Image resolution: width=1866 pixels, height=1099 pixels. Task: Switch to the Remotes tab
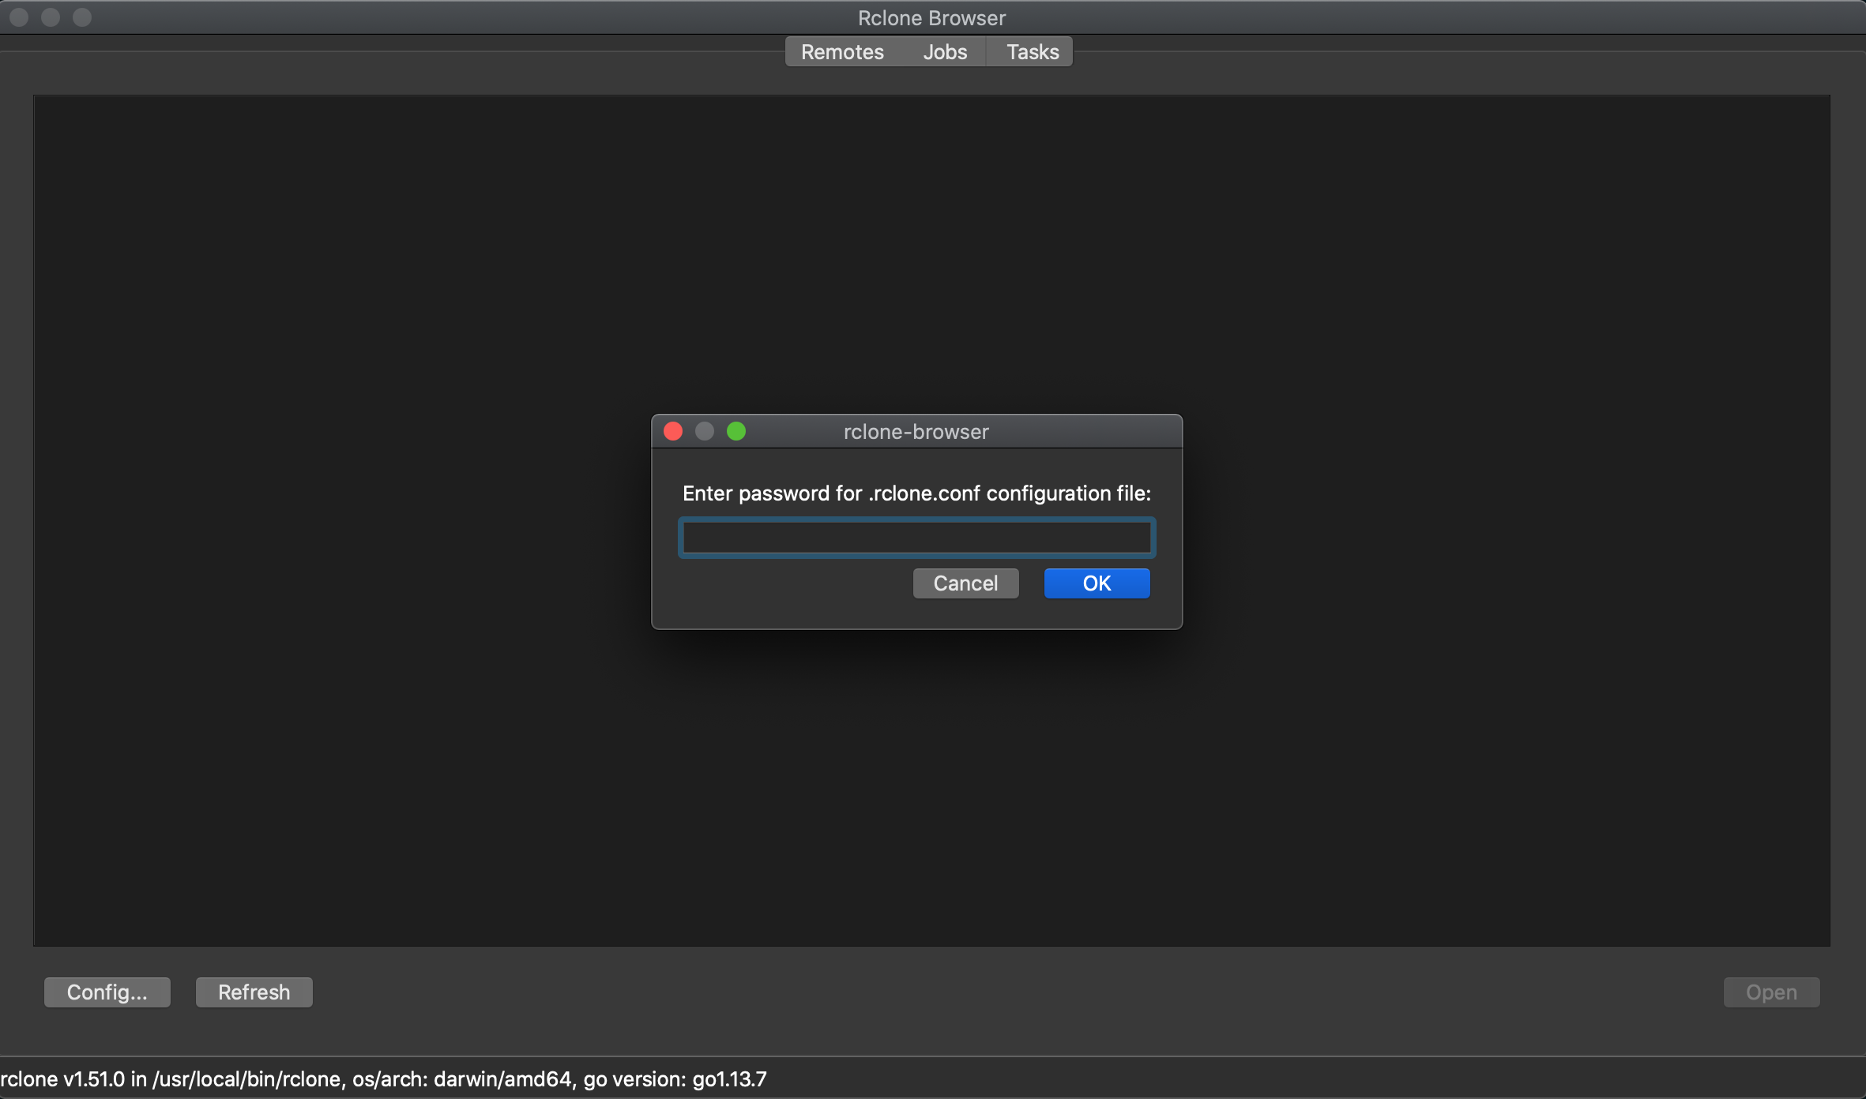coord(842,52)
